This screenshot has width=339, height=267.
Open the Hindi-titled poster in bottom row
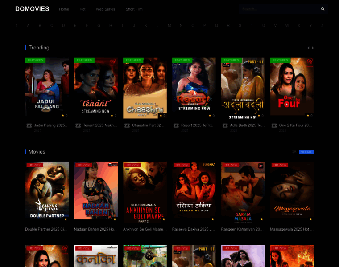coord(96,256)
